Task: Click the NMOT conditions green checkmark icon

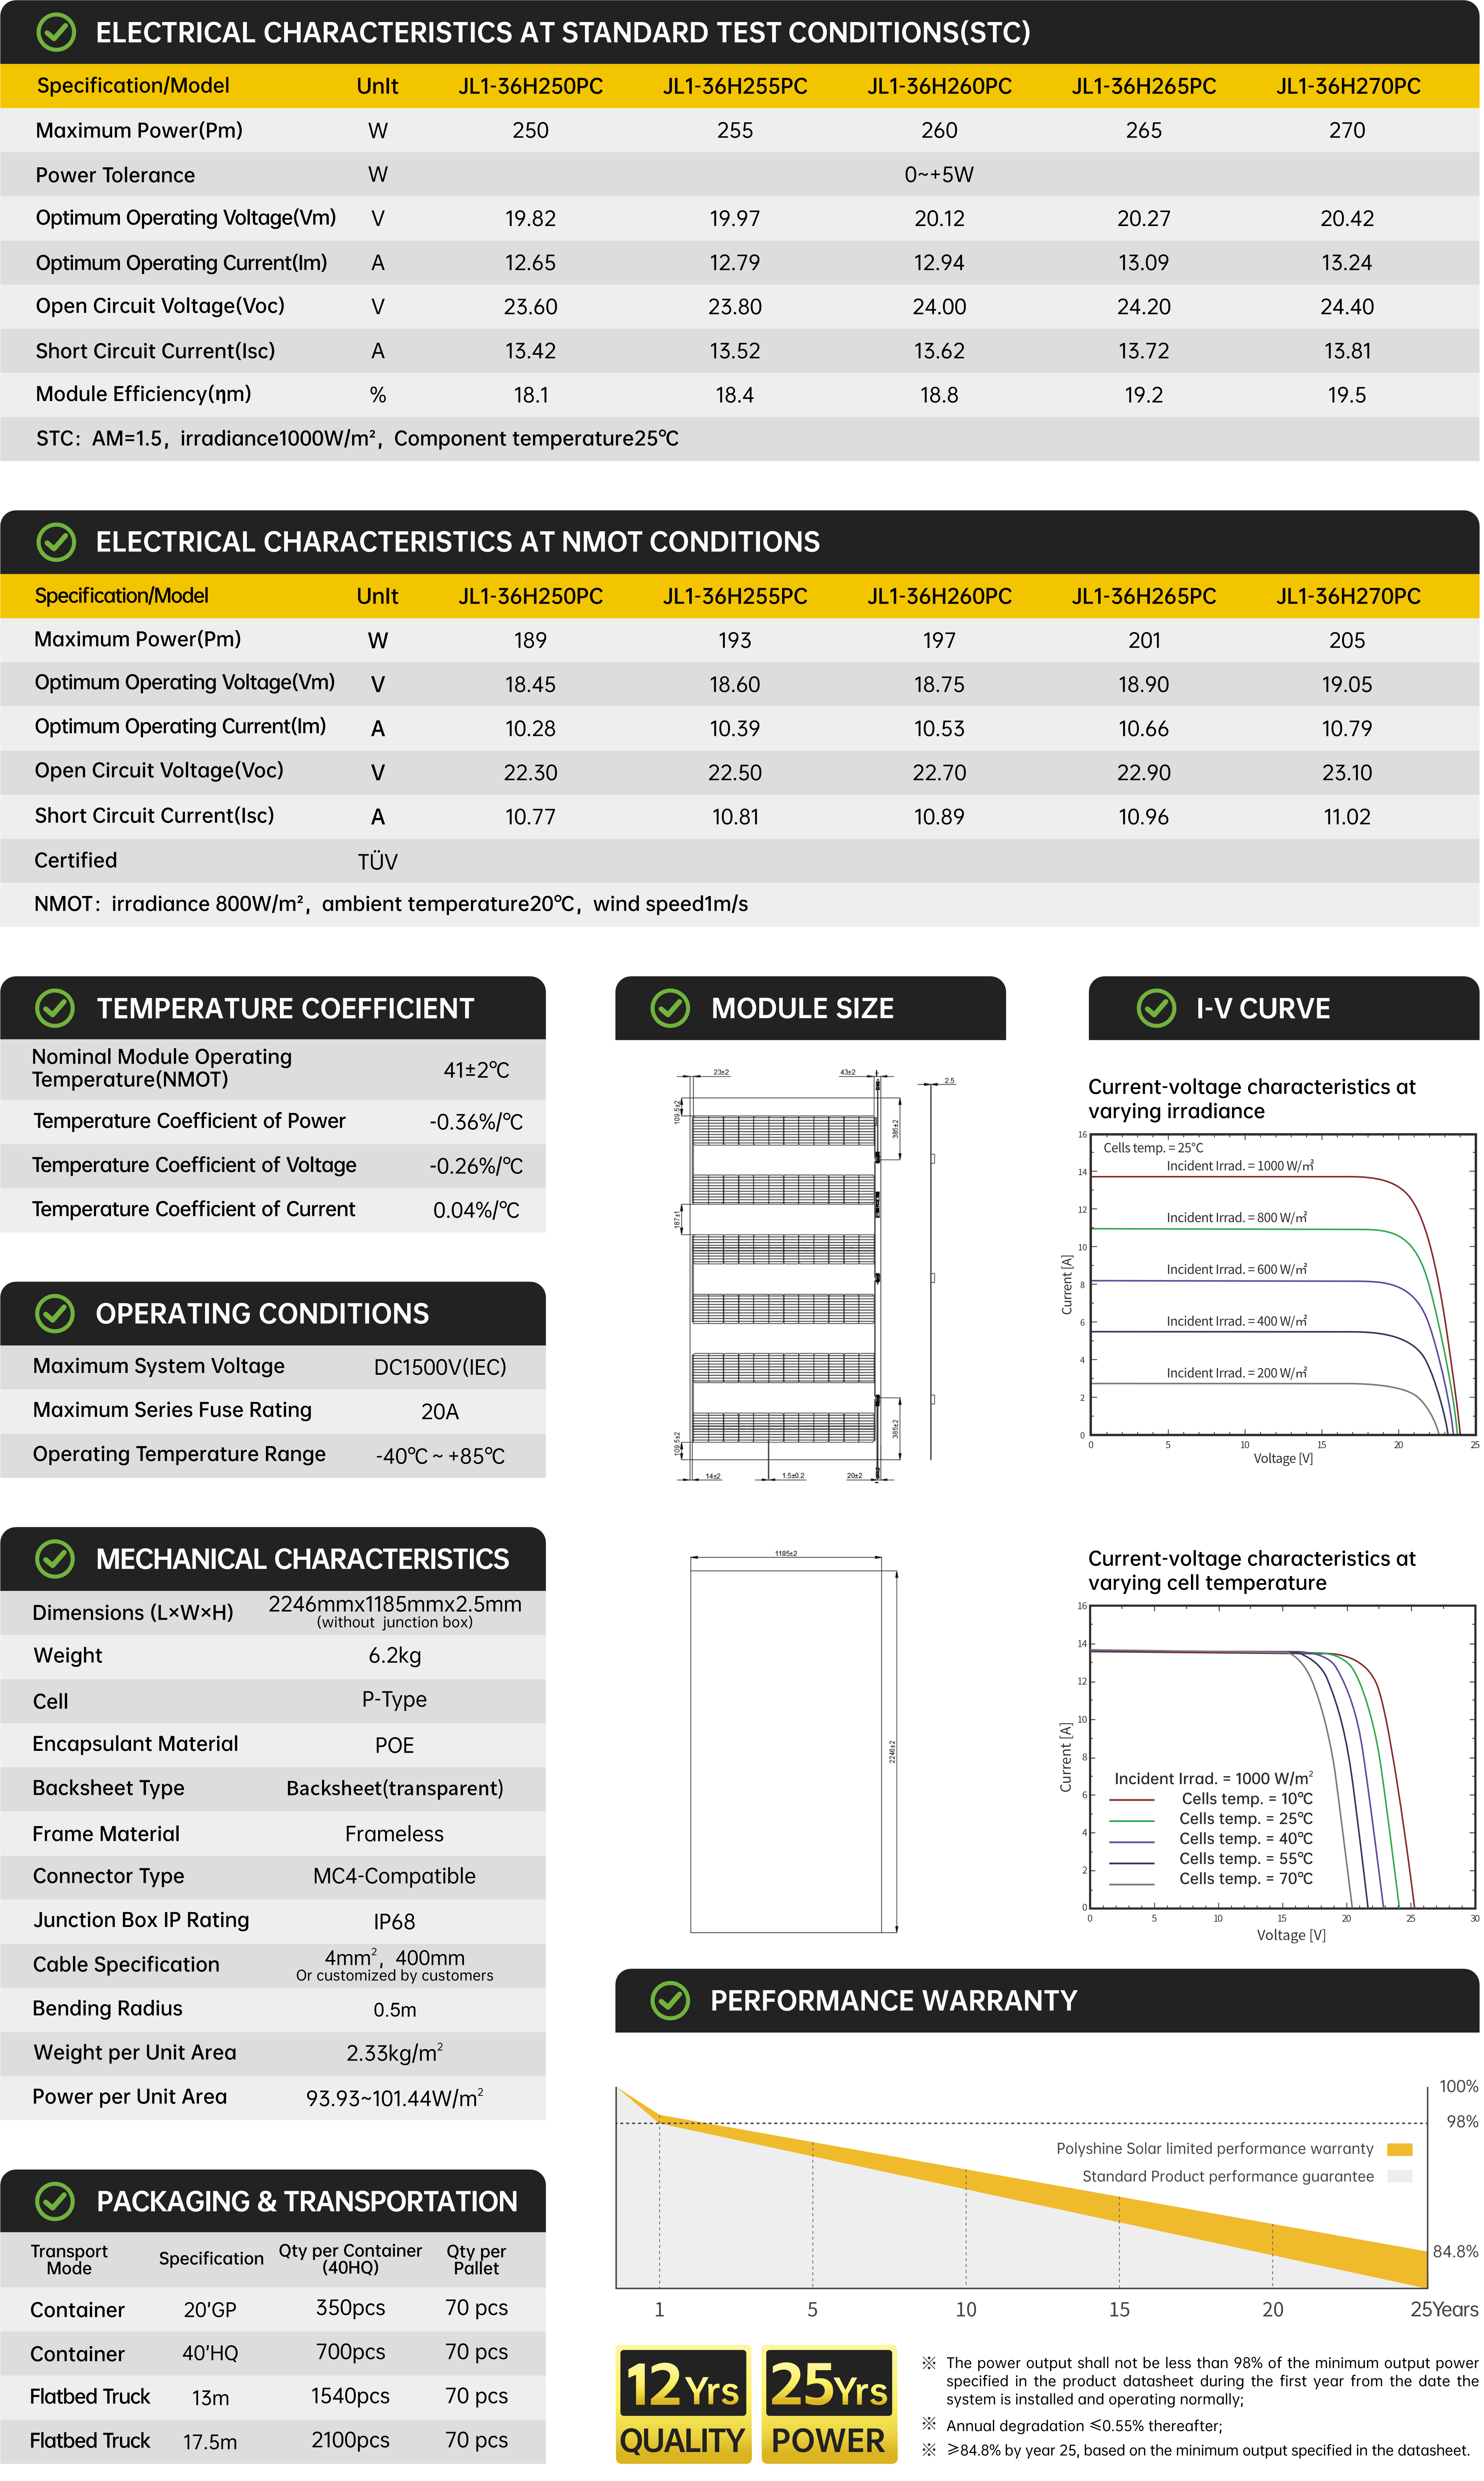Action: [x=56, y=542]
